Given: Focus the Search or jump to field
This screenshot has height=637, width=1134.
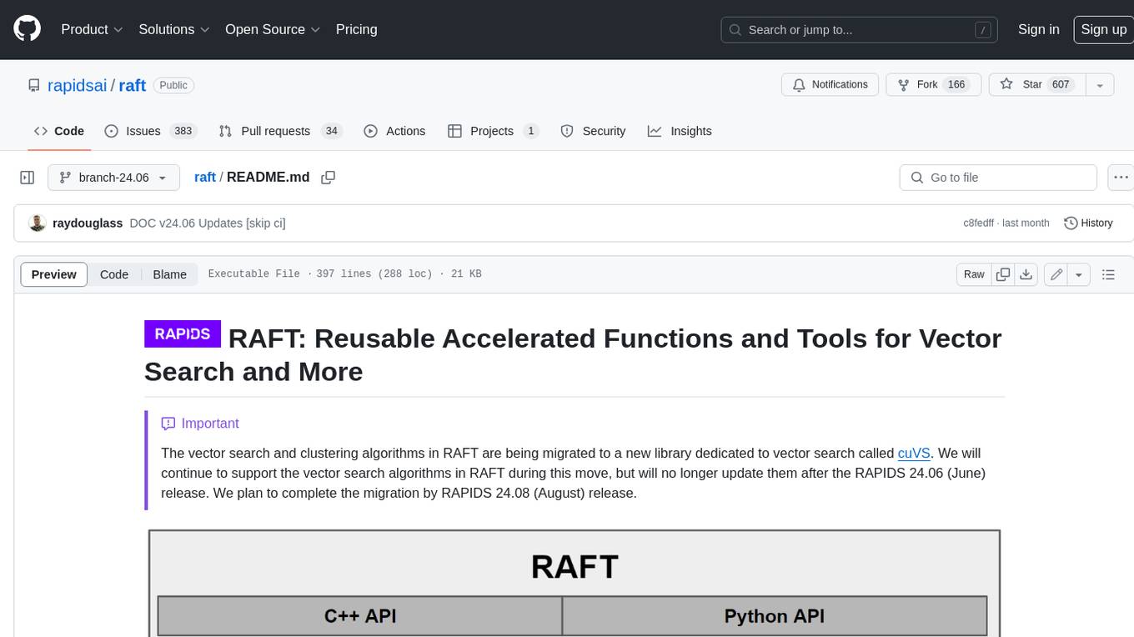Looking at the screenshot, I should click(860, 30).
